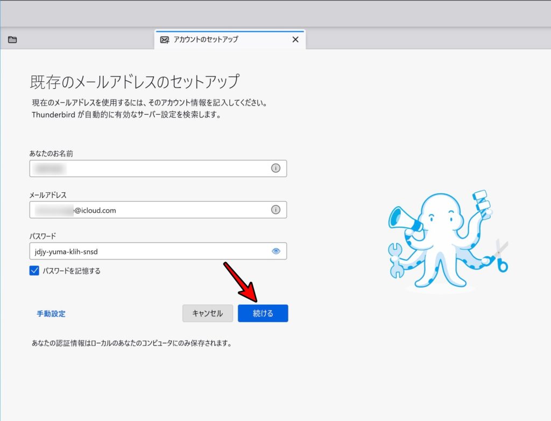Click the 既存のメールアドレスのセットアップ heading

pyautogui.click(x=135, y=82)
